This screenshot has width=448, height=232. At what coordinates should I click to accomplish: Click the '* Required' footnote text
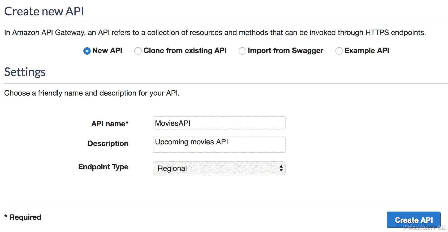click(23, 217)
